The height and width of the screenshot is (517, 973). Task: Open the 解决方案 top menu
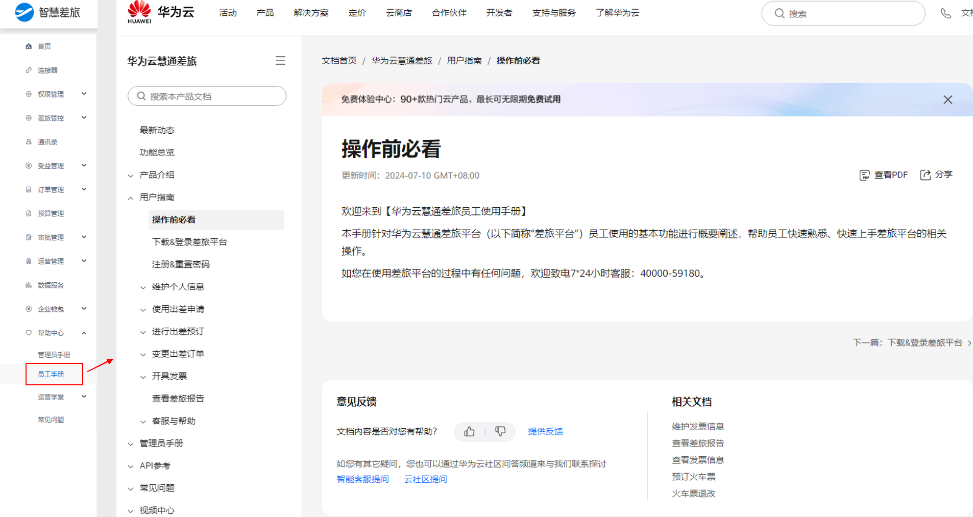(311, 13)
